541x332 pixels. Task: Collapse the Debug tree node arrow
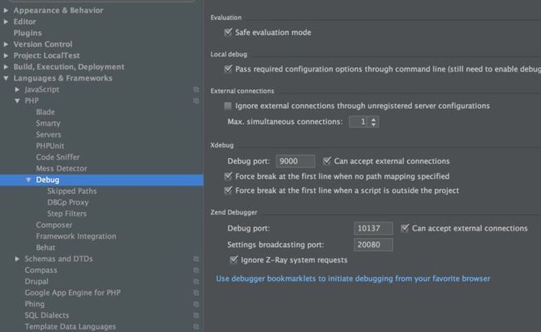[28, 180]
